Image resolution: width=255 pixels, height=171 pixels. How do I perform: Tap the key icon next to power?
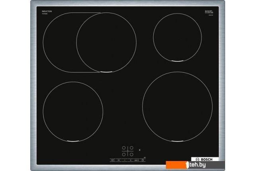(x=119, y=161)
